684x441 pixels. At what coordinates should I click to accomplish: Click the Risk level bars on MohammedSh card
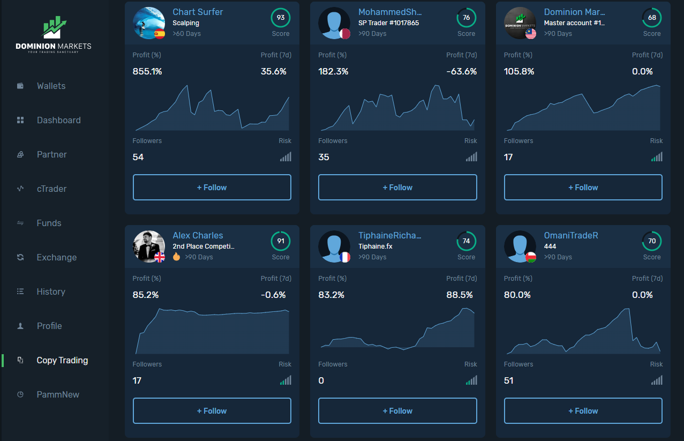point(471,156)
